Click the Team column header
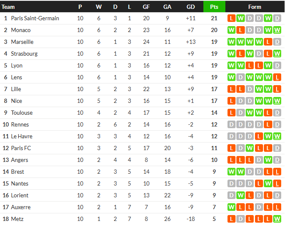 pos(8,7)
